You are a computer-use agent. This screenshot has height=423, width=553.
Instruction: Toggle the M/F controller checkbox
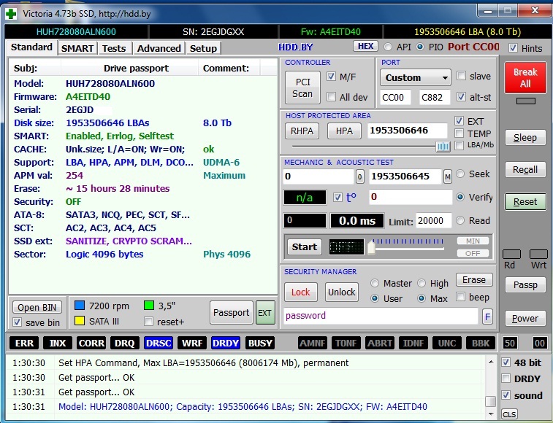(331, 76)
